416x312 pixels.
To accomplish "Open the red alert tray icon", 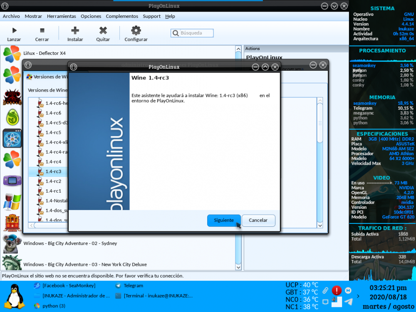I will point(337,290).
